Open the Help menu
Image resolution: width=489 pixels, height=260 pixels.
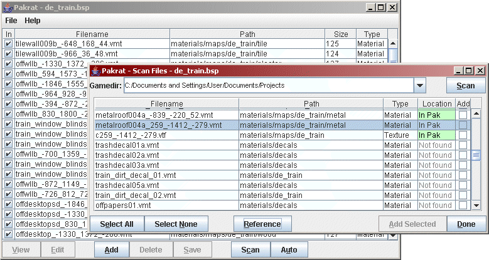coord(33,21)
